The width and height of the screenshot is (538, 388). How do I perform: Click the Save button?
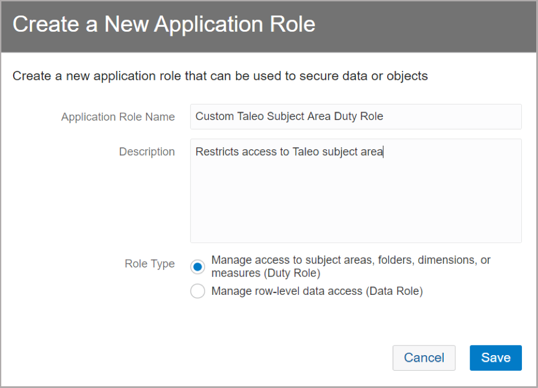pyautogui.click(x=496, y=358)
